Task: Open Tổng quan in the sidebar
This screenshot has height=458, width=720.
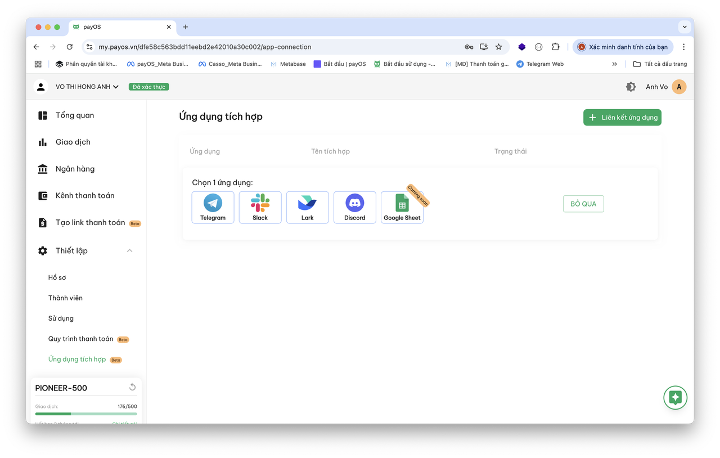Action: click(x=75, y=115)
